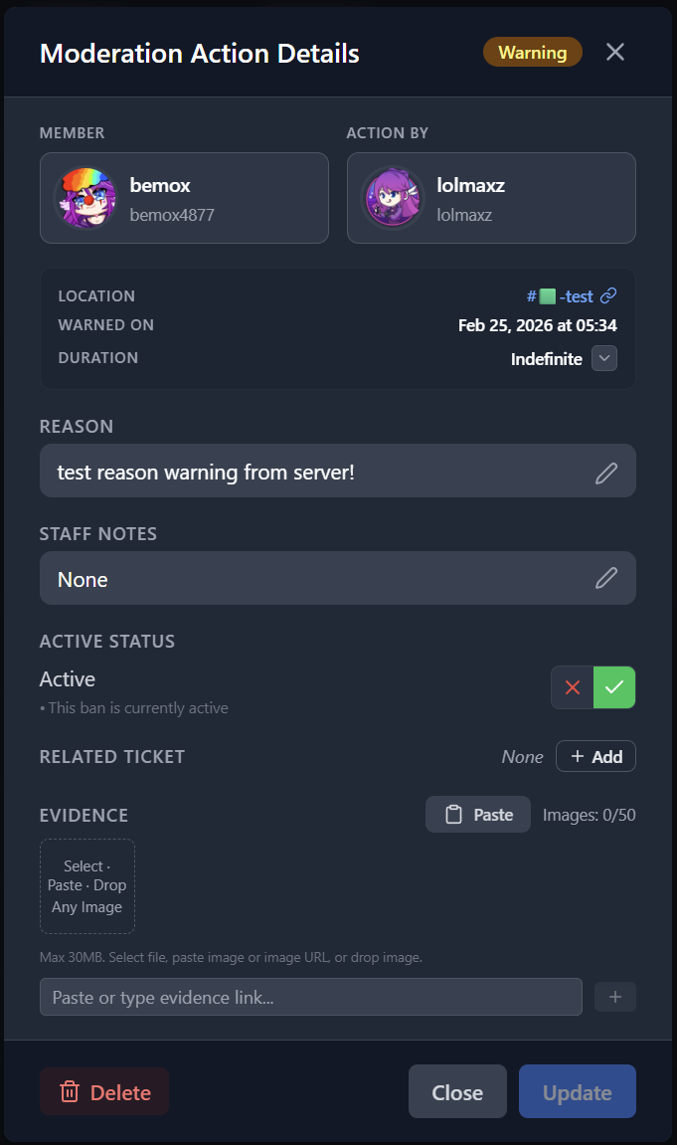Click the plus icon next to evidence link field

click(614, 997)
